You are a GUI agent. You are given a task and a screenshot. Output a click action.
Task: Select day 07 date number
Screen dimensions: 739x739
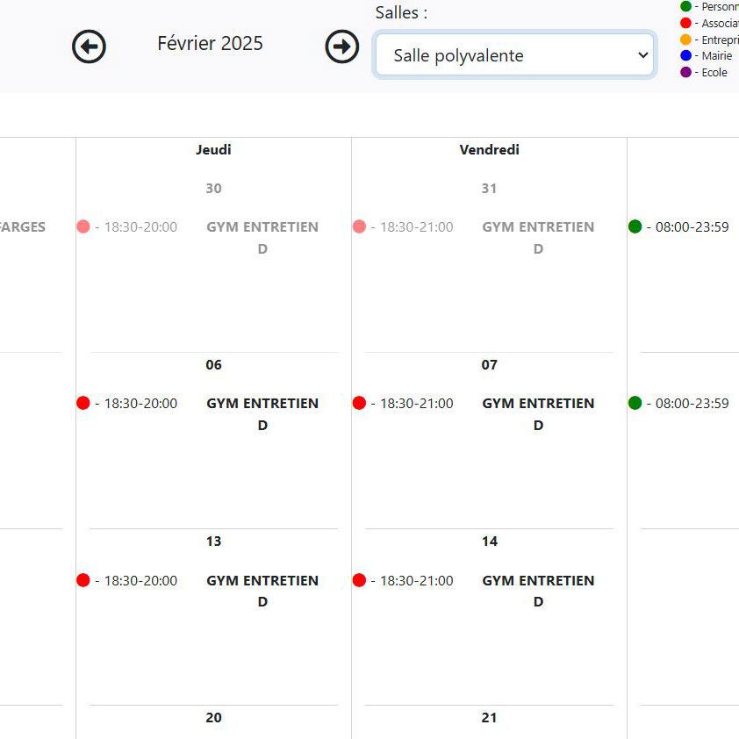[x=489, y=365]
